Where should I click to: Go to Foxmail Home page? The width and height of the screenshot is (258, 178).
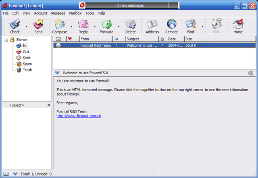pyautogui.click(x=238, y=26)
